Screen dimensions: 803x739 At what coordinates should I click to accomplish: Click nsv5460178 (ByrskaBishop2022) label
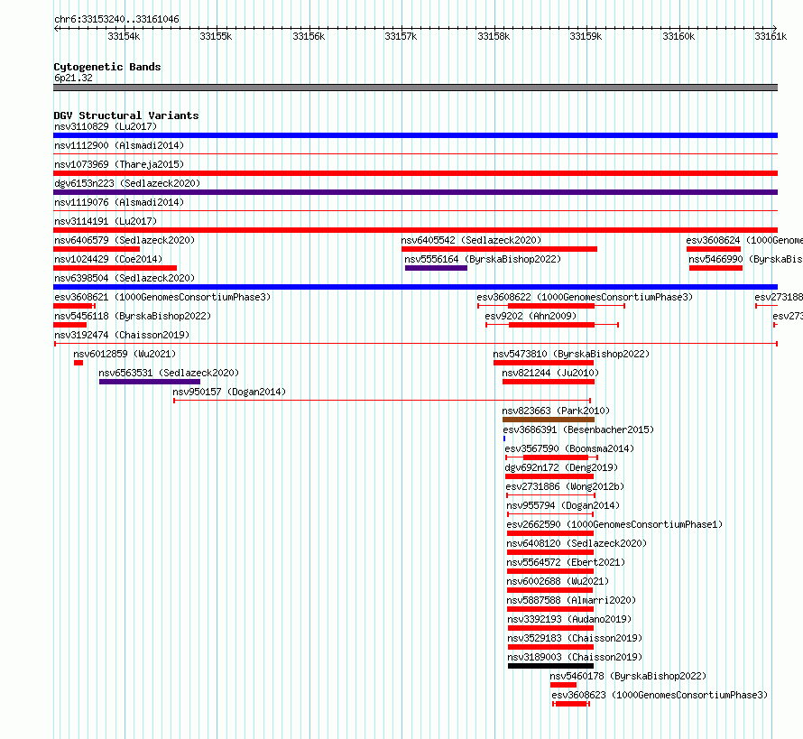[x=628, y=676]
